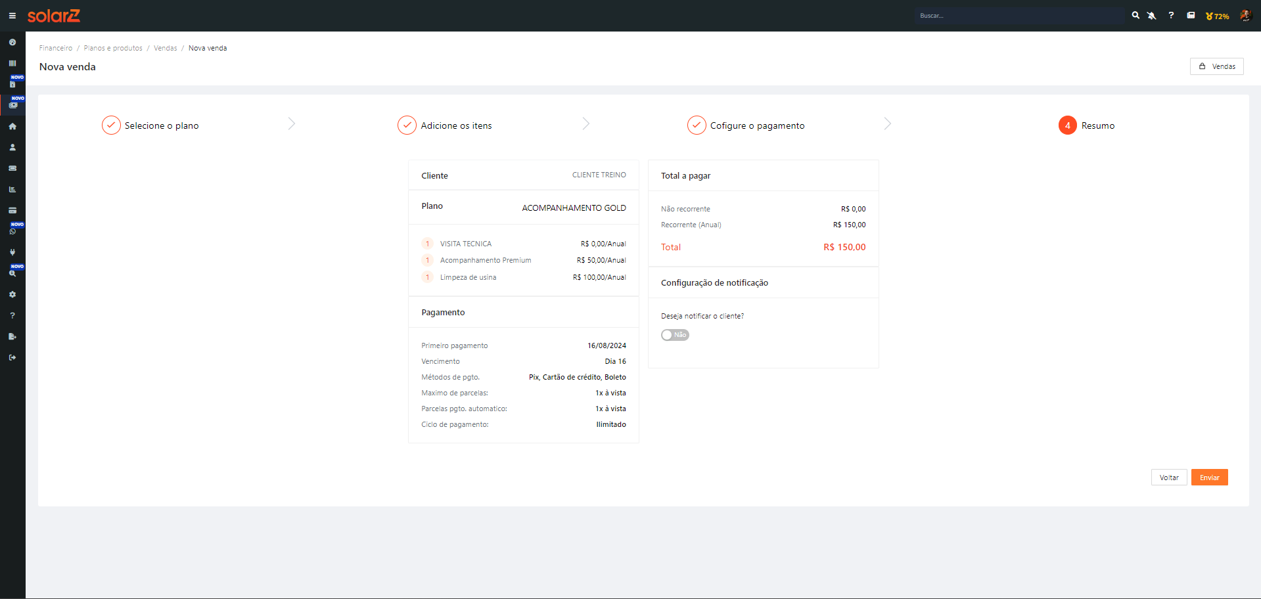Click the 'Planos e produtos' breadcrumb link
The height and width of the screenshot is (599, 1261).
click(113, 48)
